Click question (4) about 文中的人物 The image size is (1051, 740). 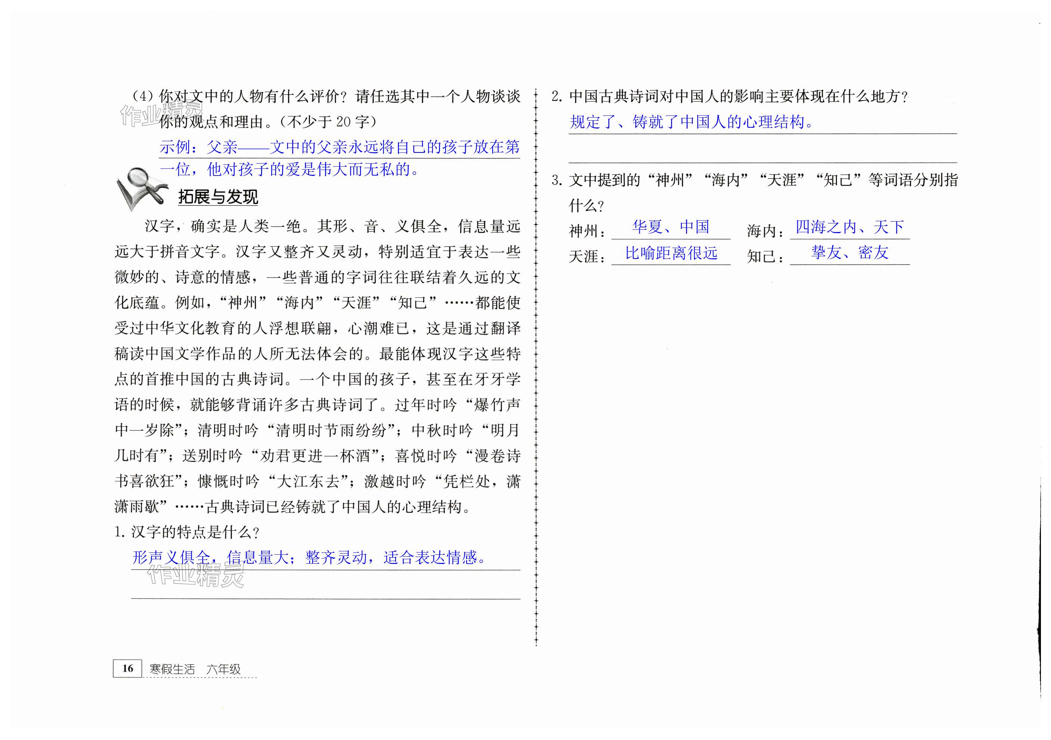point(326,97)
